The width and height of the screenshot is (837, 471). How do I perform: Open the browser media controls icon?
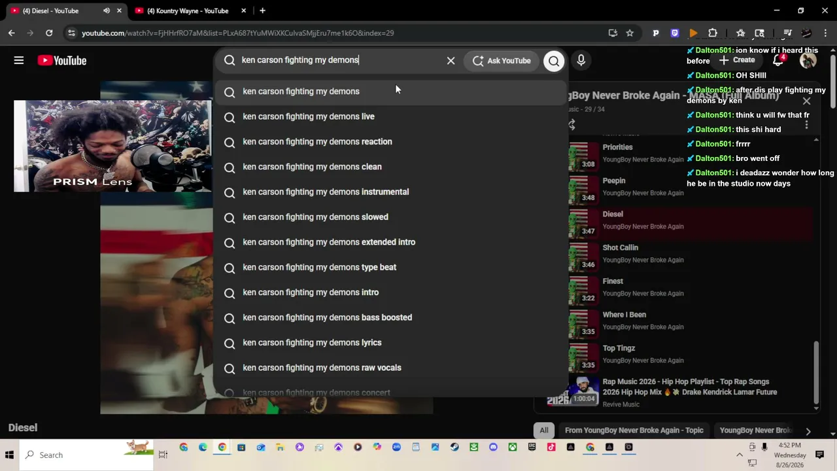pyautogui.click(x=788, y=33)
